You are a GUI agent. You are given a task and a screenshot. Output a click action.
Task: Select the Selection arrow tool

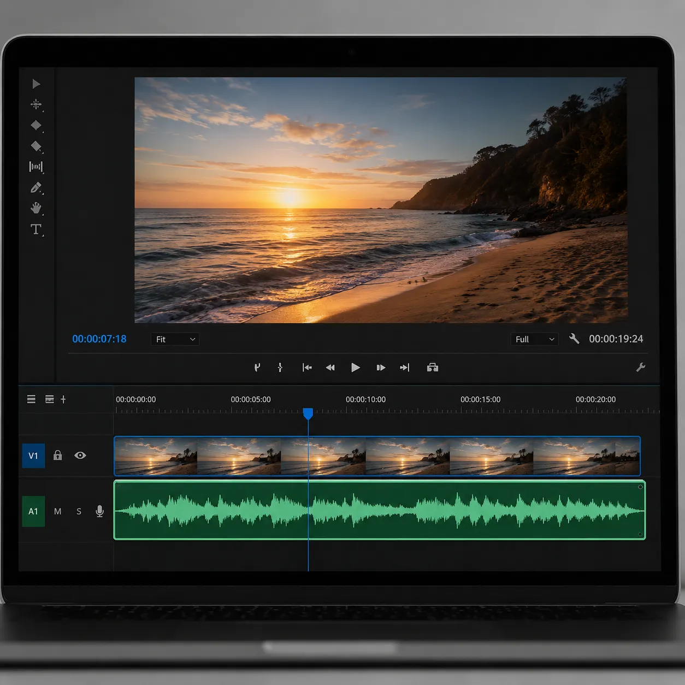tap(36, 84)
